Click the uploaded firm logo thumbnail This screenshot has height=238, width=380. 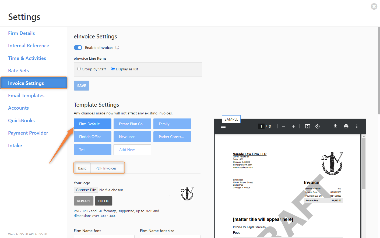click(187, 194)
